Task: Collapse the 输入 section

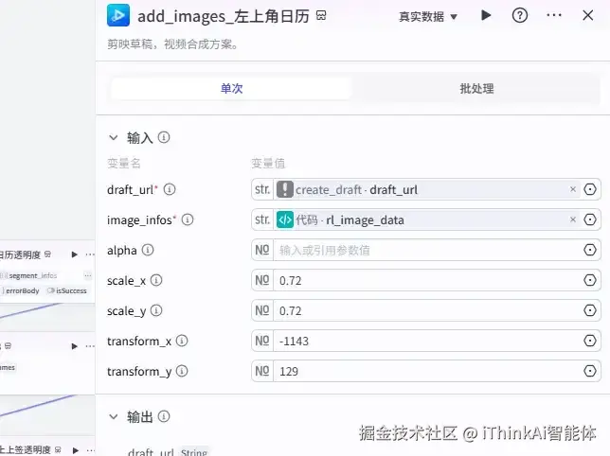Action: [114, 137]
